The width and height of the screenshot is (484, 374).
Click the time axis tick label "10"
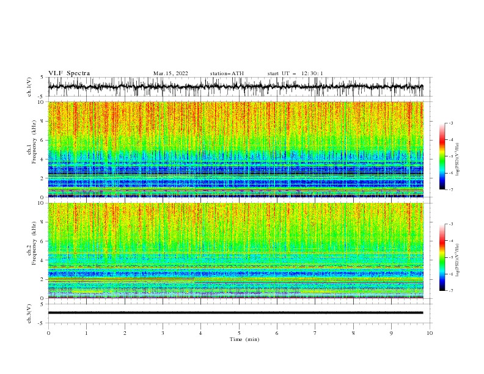430,333
